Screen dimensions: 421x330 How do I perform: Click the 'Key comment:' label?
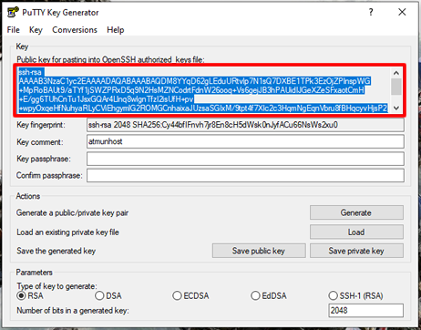(x=40, y=142)
